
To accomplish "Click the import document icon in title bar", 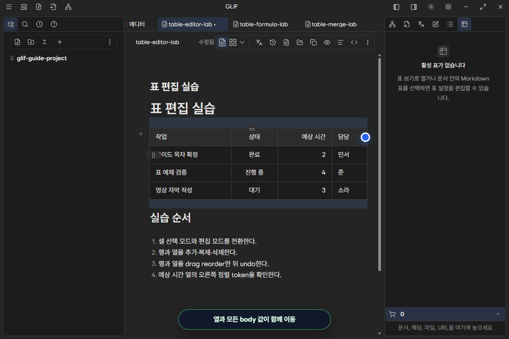I will coord(53,7).
